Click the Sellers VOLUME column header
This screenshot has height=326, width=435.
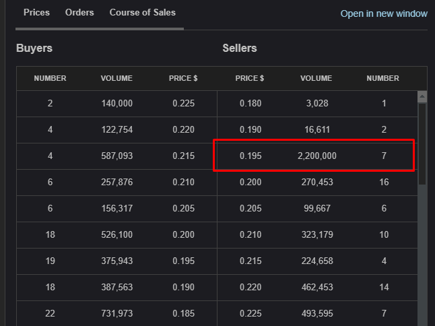316,78
